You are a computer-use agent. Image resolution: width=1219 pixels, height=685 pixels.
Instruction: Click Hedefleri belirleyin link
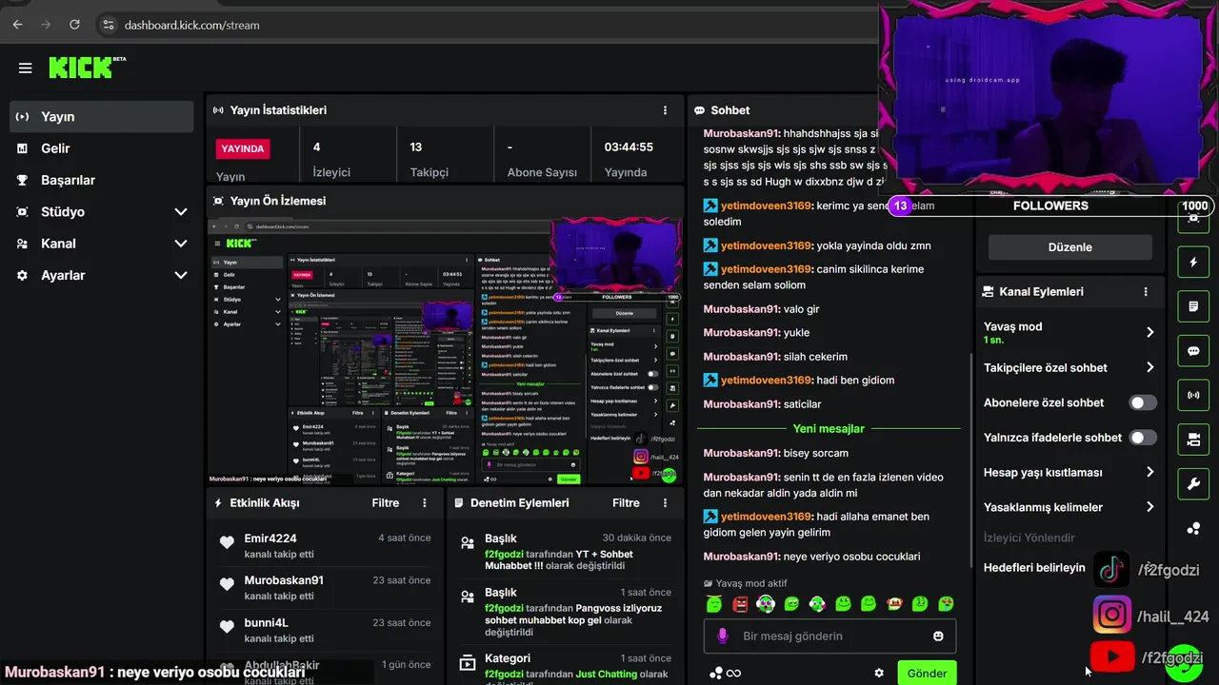1034,567
